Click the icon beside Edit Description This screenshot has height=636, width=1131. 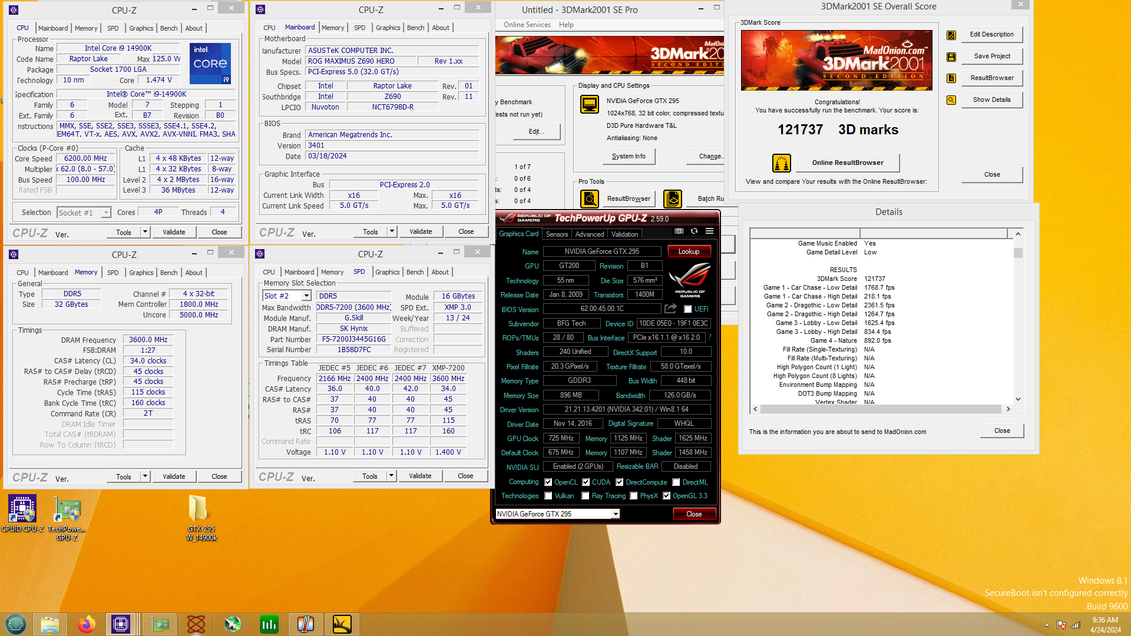[951, 35]
